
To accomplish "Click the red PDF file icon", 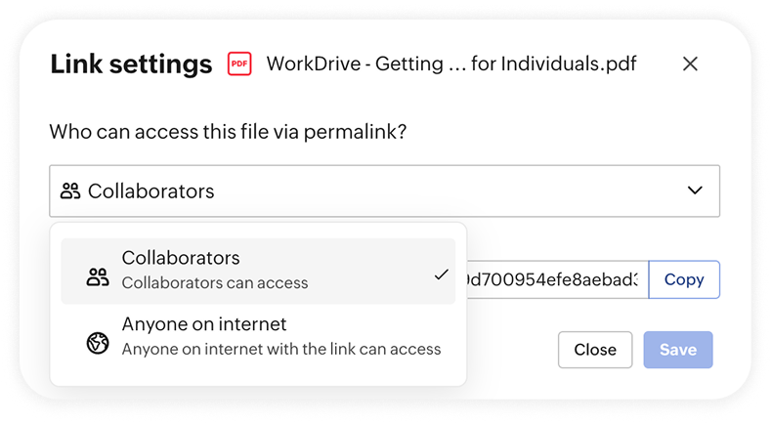I will click(x=238, y=64).
